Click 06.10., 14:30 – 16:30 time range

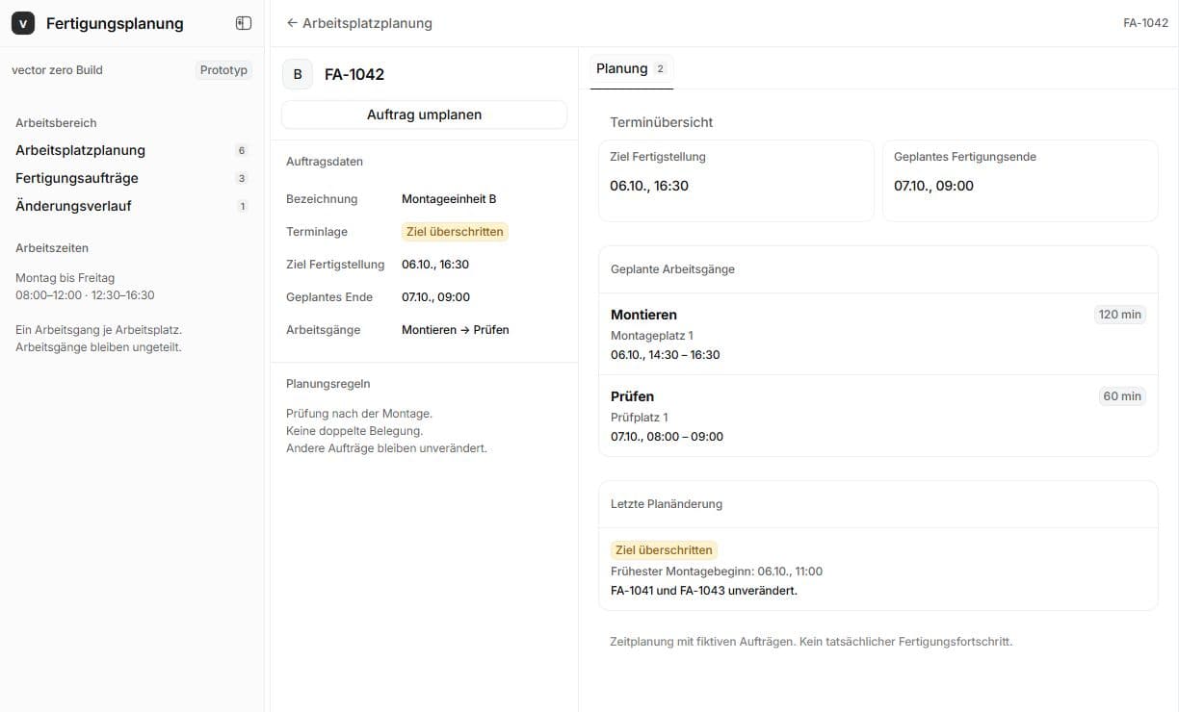click(x=666, y=355)
